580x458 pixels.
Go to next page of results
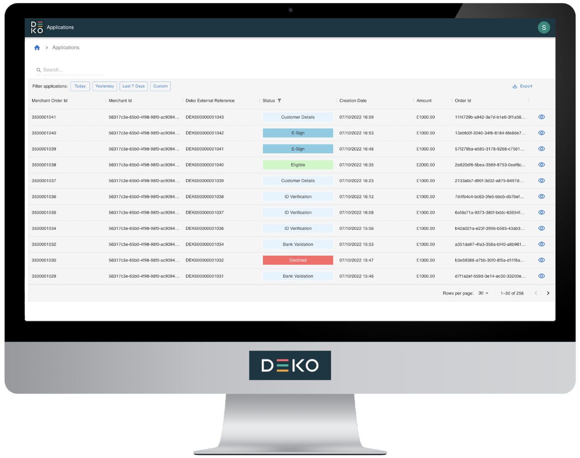pos(548,293)
